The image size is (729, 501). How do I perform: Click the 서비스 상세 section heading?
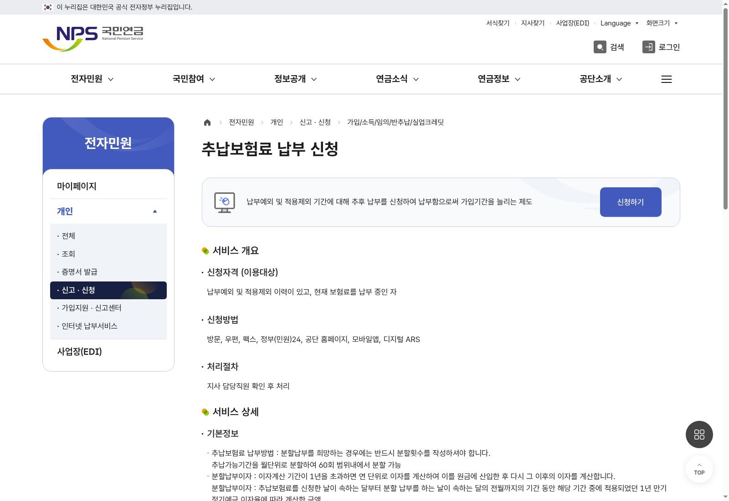[x=236, y=412]
